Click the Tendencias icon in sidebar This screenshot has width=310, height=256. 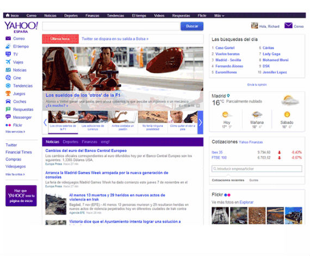(x=8, y=86)
